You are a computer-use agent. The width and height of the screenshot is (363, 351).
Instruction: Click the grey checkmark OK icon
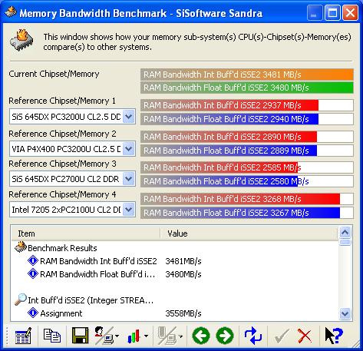point(282,336)
